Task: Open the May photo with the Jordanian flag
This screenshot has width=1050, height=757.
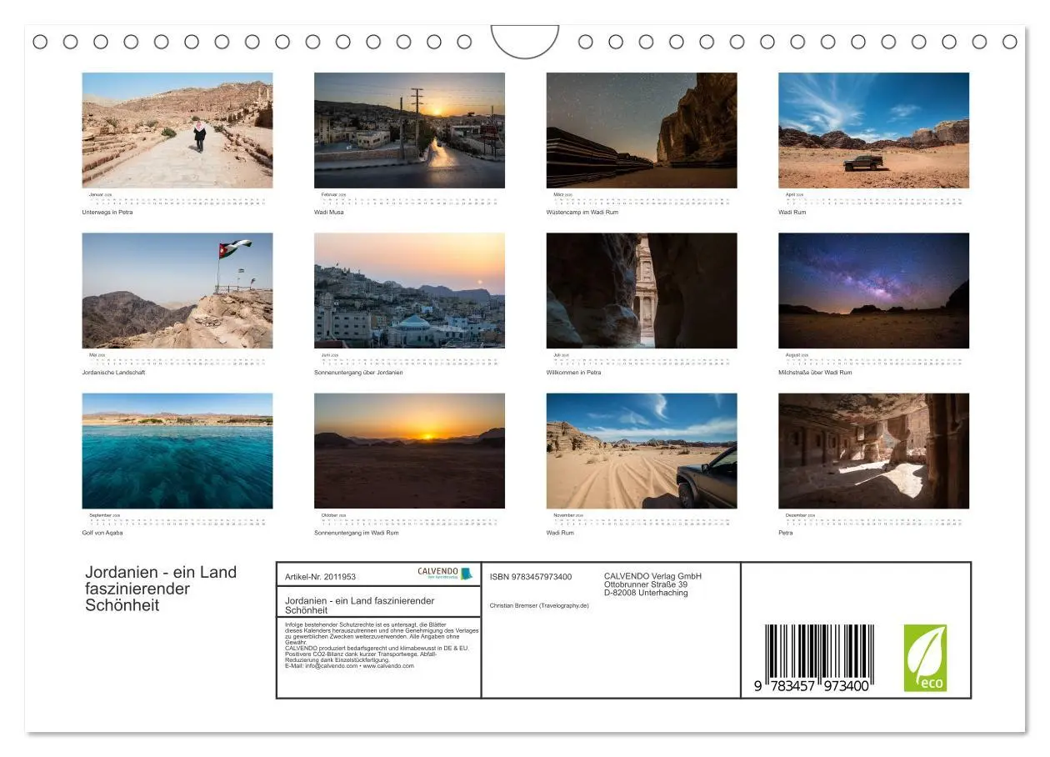Action: point(177,290)
